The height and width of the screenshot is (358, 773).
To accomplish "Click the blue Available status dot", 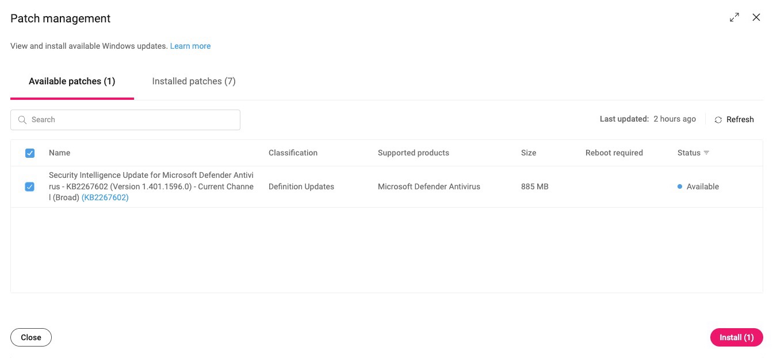I will tap(680, 186).
